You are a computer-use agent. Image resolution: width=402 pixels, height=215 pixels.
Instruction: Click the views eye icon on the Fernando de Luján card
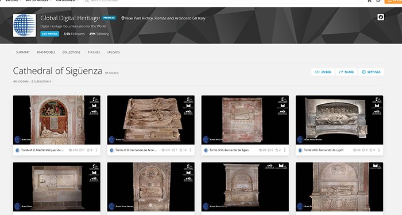point(355,150)
